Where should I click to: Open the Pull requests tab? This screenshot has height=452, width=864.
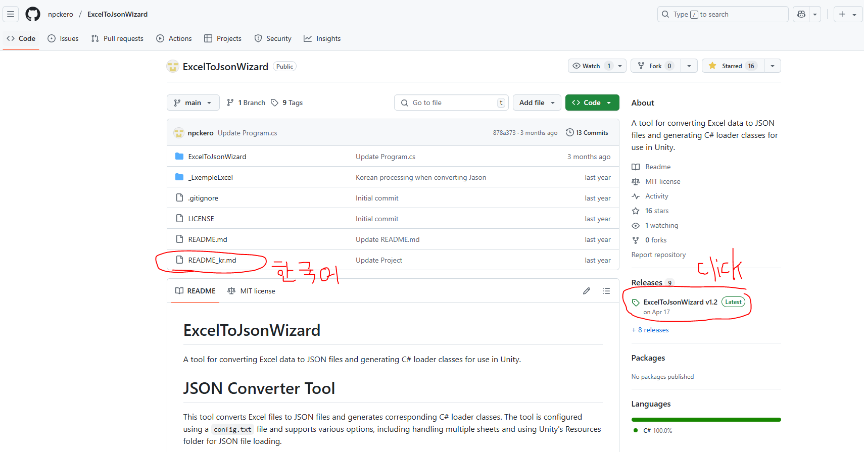coord(117,38)
